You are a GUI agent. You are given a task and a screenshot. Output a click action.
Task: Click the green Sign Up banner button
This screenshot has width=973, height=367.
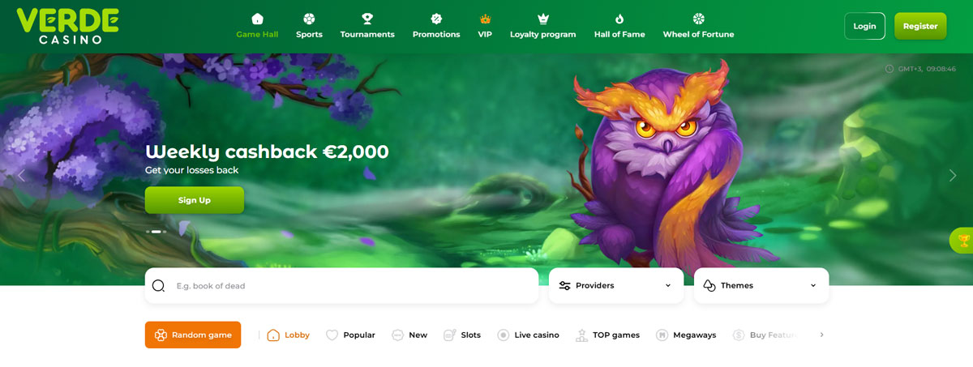pyautogui.click(x=195, y=200)
